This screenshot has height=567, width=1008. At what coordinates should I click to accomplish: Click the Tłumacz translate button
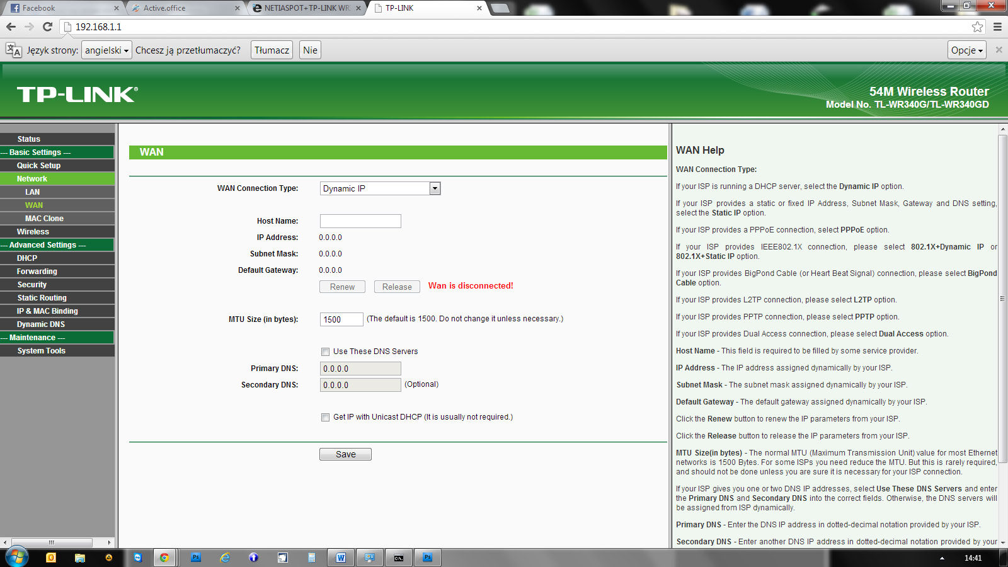point(272,50)
